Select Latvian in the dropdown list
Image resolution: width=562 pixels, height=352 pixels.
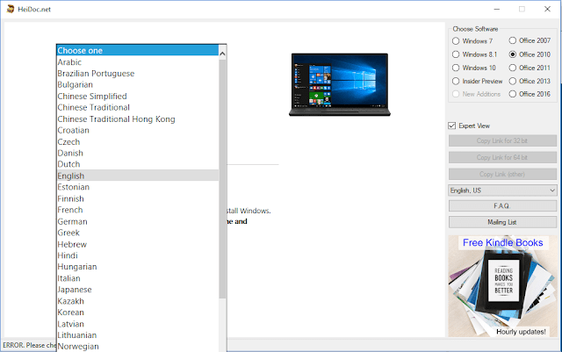(x=138, y=324)
